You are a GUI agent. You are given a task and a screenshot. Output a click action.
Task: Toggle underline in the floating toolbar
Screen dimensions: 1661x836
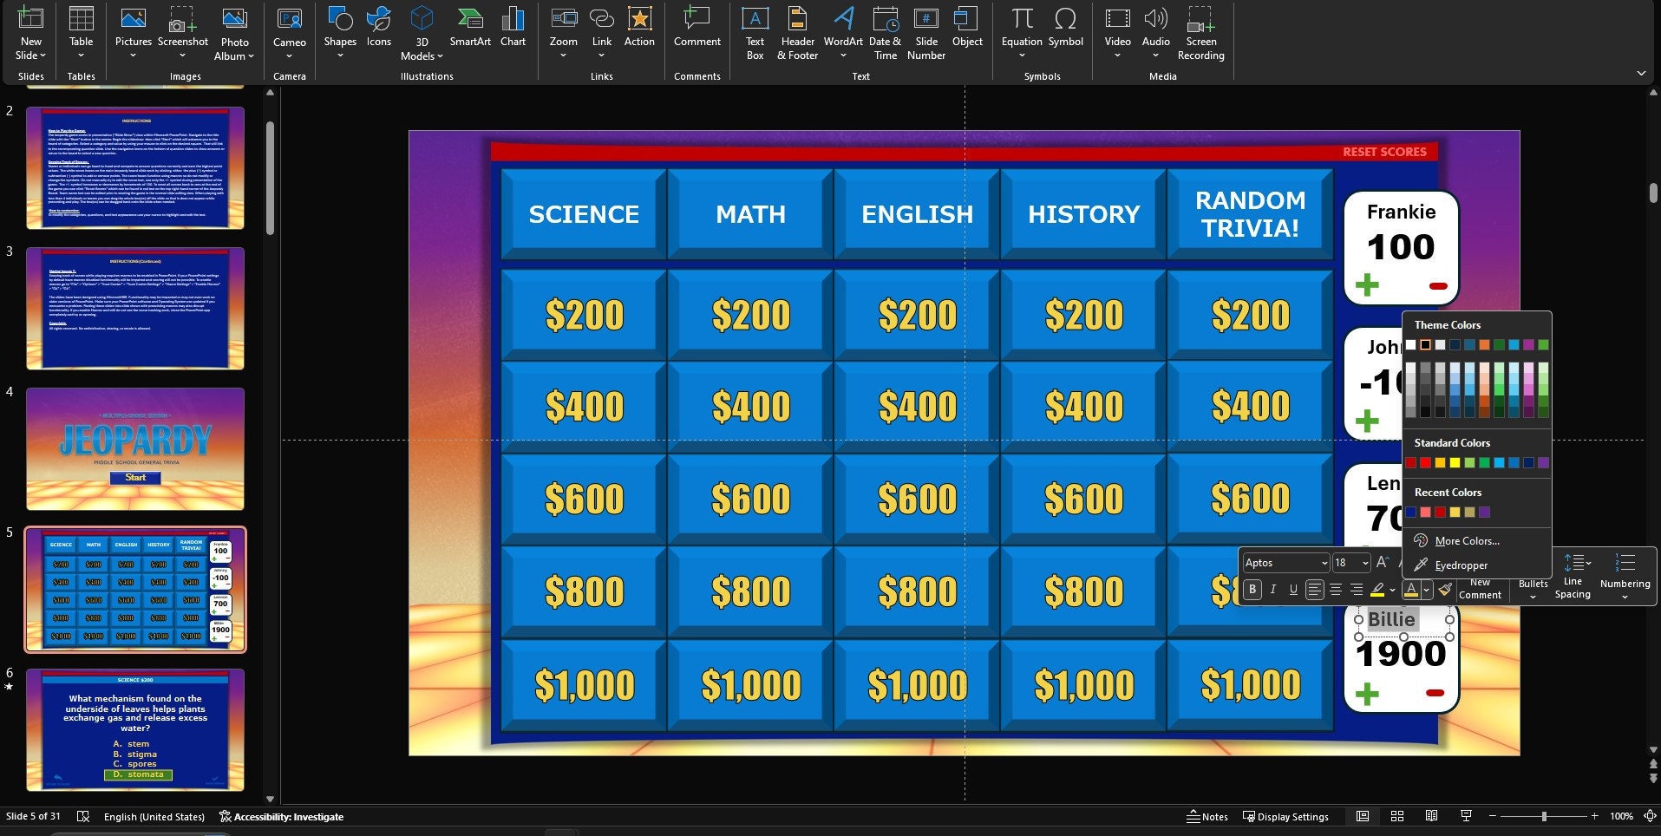click(x=1293, y=590)
